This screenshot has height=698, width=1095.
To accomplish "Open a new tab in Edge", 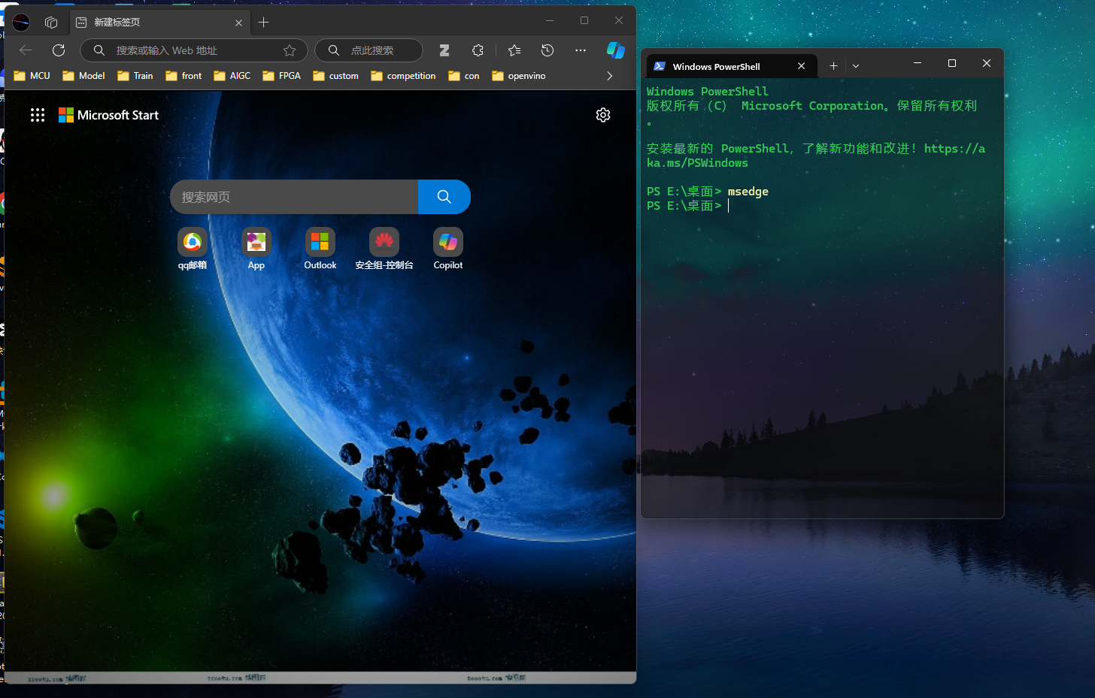I will point(264,23).
